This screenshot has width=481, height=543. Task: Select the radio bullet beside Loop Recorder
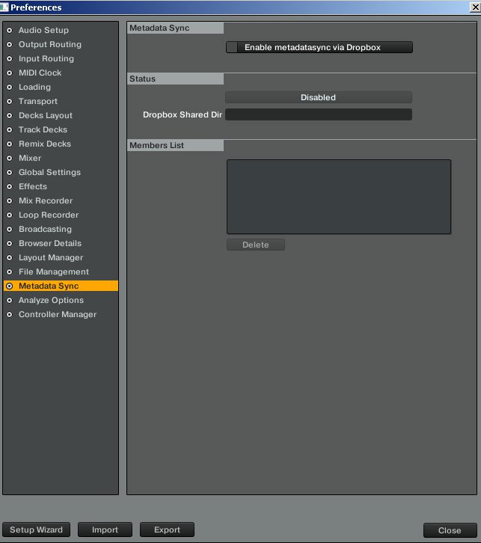[10, 215]
